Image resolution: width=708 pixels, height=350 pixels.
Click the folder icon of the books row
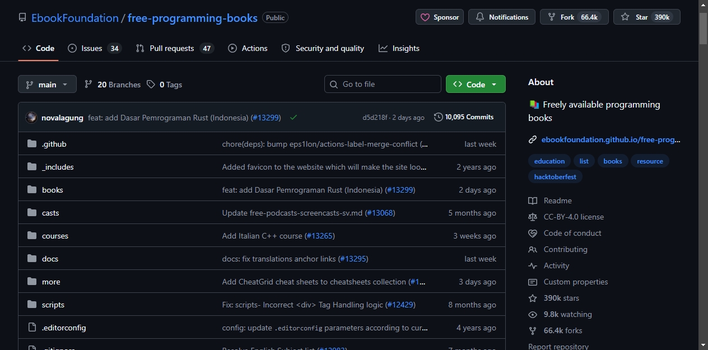coord(32,190)
